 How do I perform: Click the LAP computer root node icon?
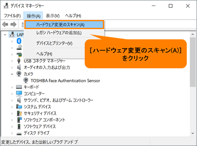click(12, 35)
